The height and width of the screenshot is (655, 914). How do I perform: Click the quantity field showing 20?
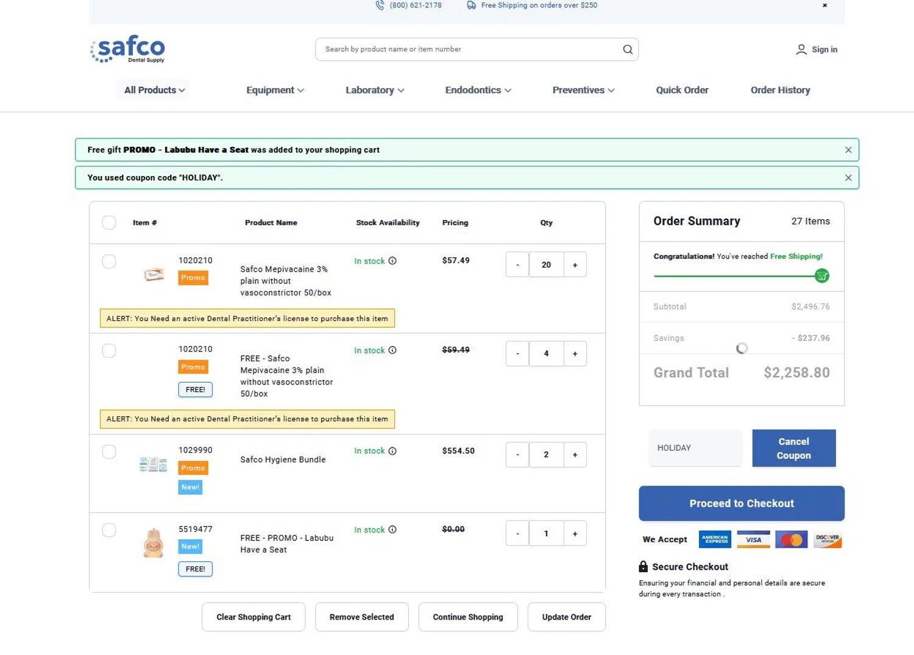546,264
